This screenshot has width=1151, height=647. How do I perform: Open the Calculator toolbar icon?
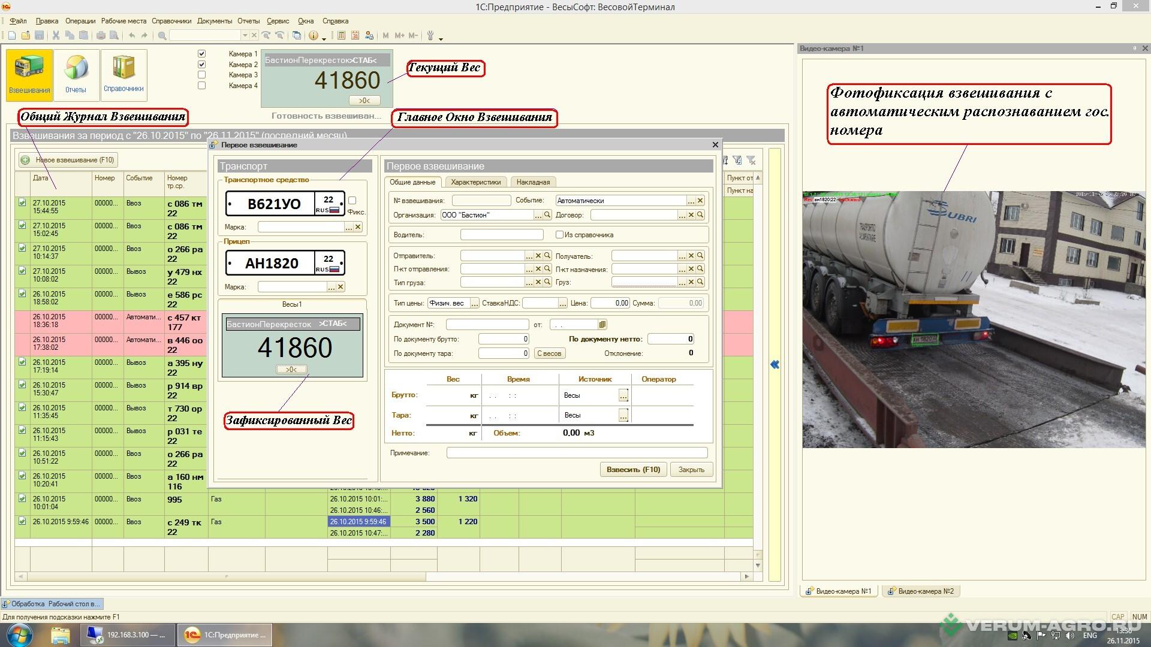(x=342, y=36)
